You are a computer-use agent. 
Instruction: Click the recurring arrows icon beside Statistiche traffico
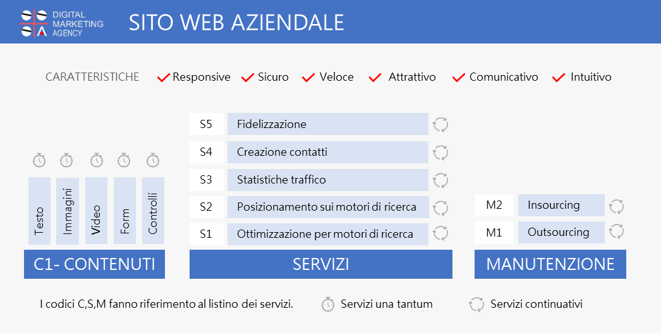440,180
